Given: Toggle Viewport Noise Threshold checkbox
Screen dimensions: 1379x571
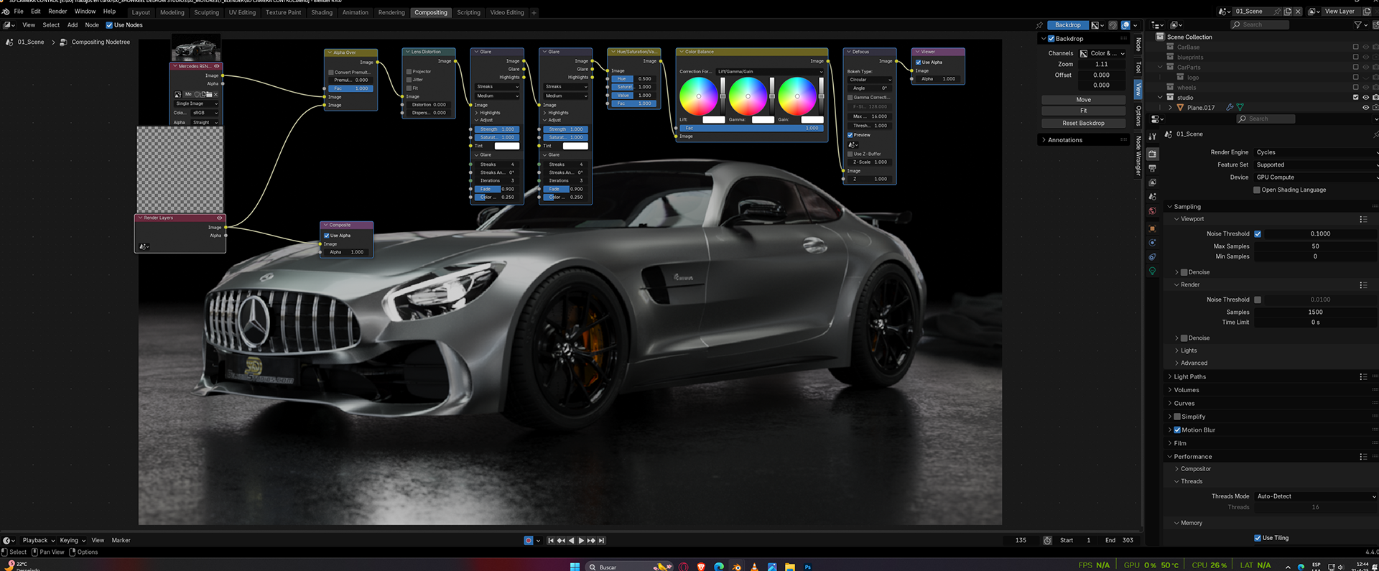Looking at the screenshot, I should (1258, 234).
